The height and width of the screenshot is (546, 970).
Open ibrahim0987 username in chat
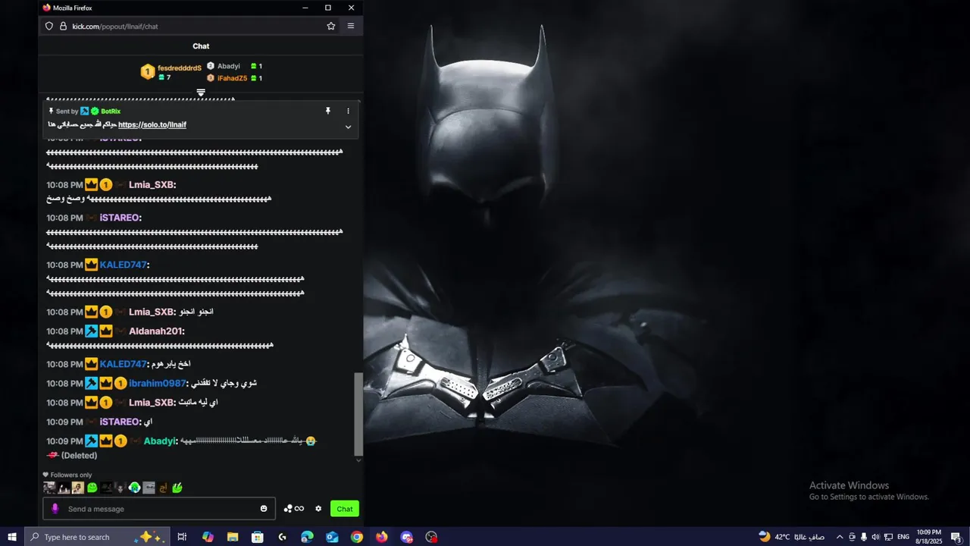click(x=157, y=383)
